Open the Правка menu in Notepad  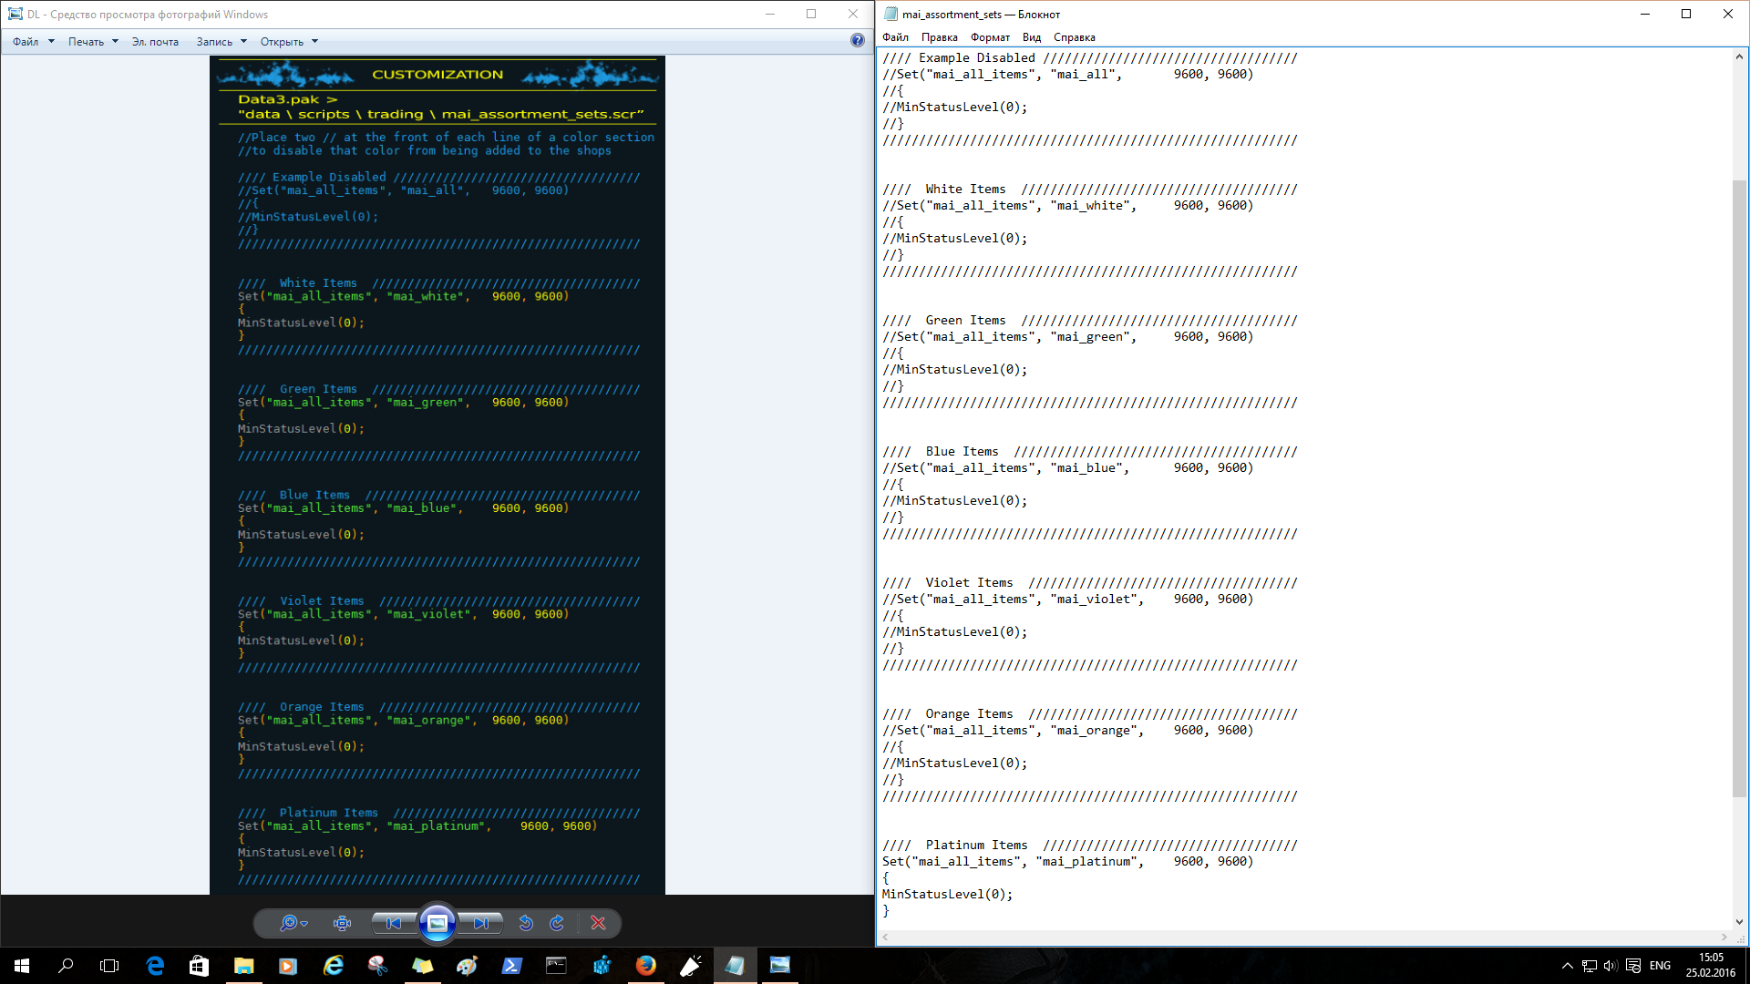pyautogui.click(x=939, y=37)
